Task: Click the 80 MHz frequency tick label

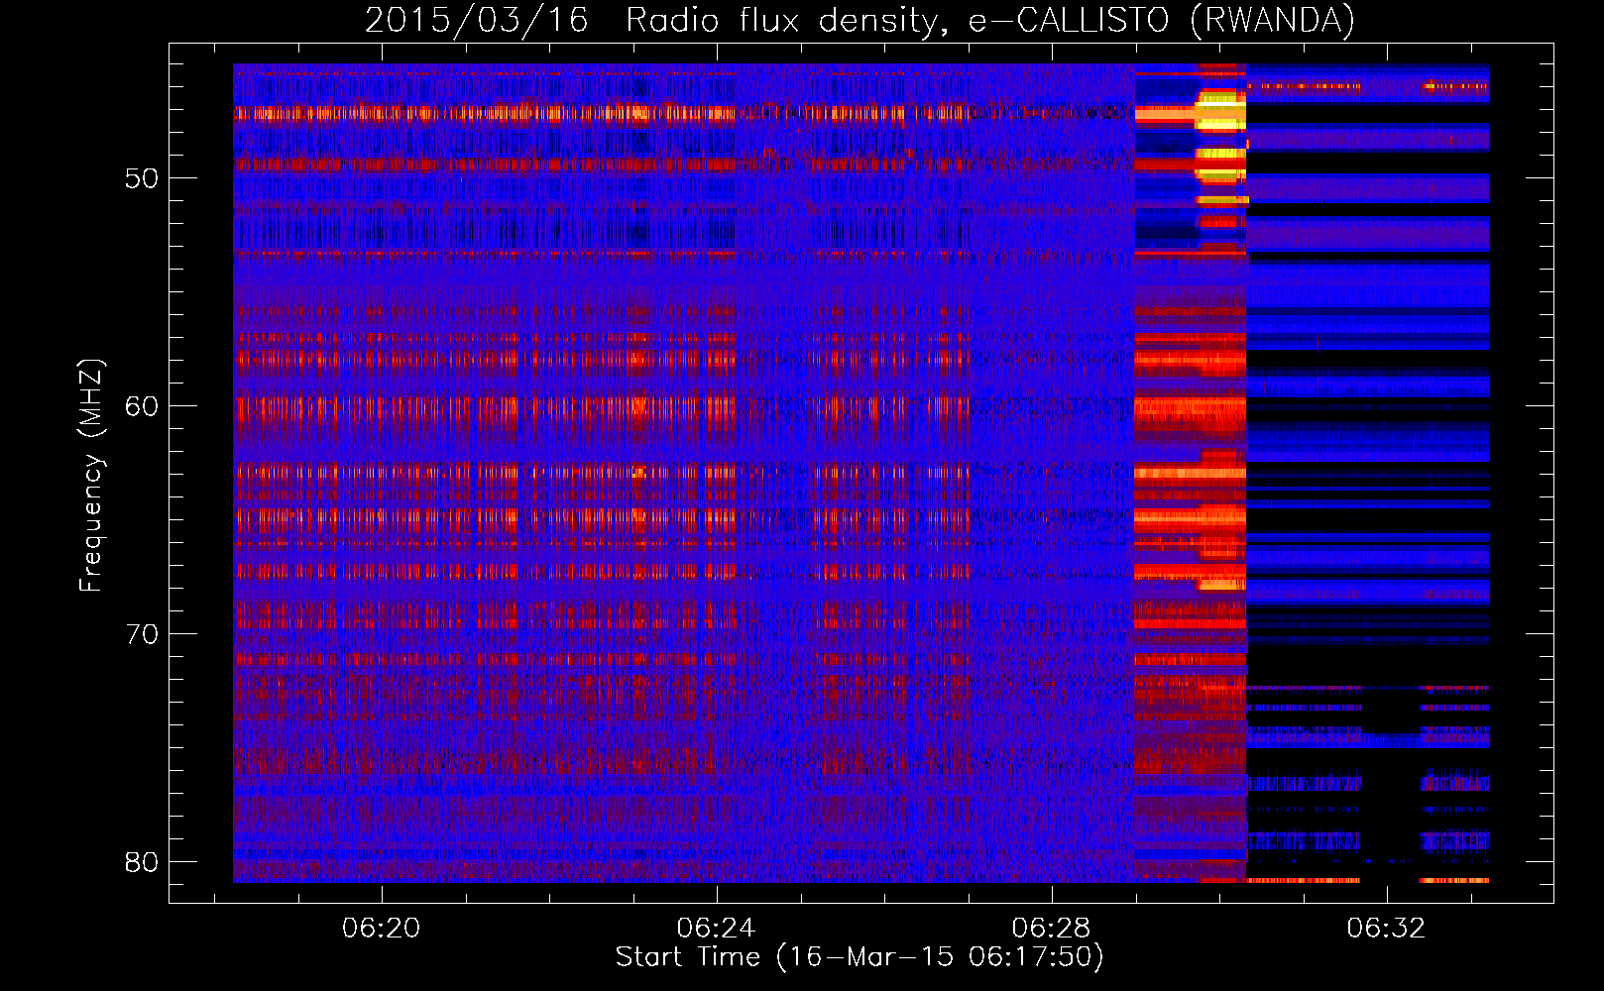Action: click(x=142, y=862)
